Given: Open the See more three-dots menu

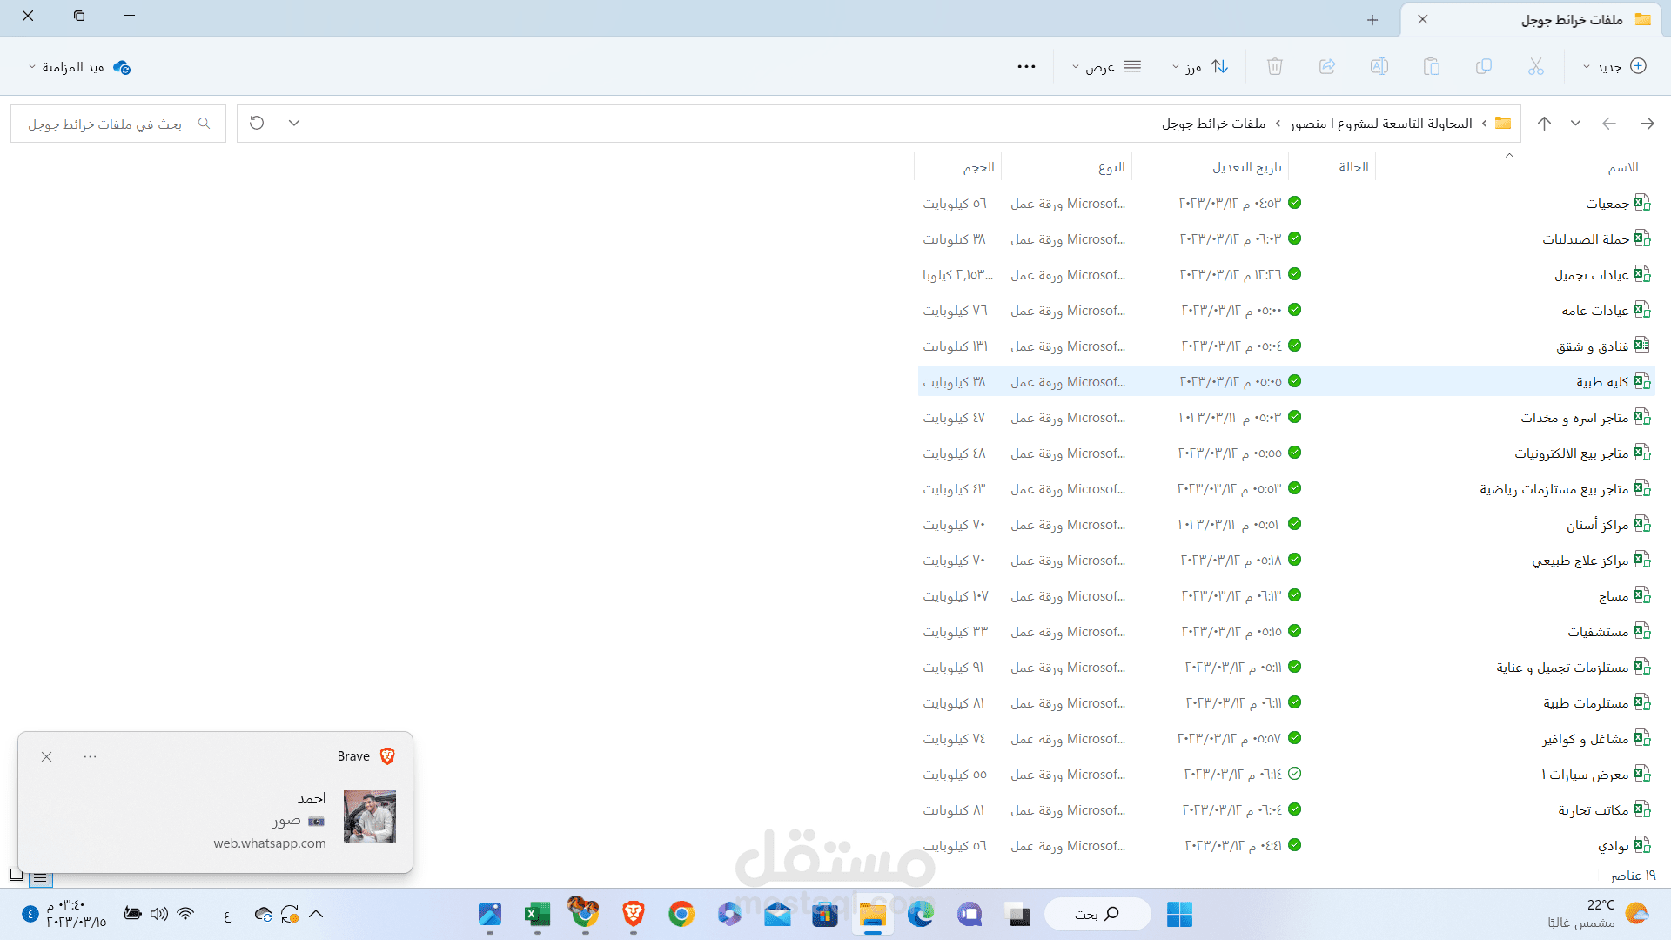Looking at the screenshot, I should click(x=1026, y=67).
